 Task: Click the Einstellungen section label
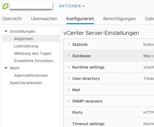coord(23,32)
